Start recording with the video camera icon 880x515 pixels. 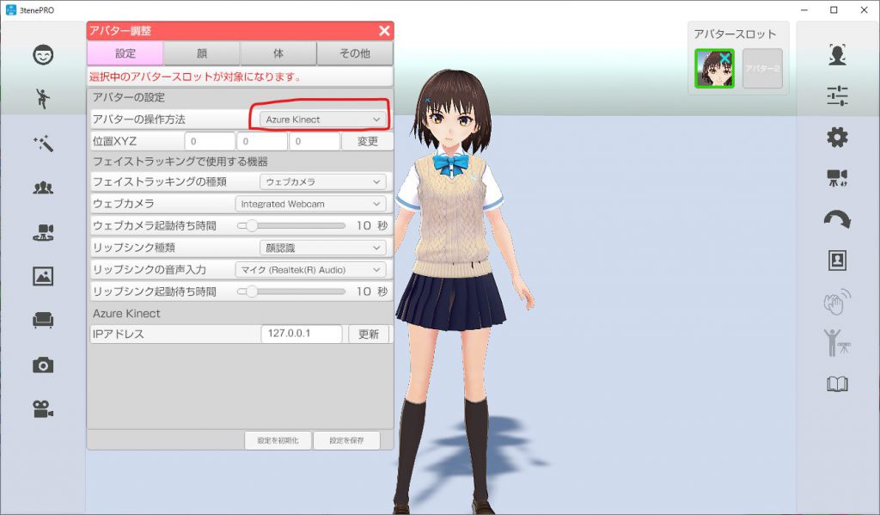coord(43,409)
